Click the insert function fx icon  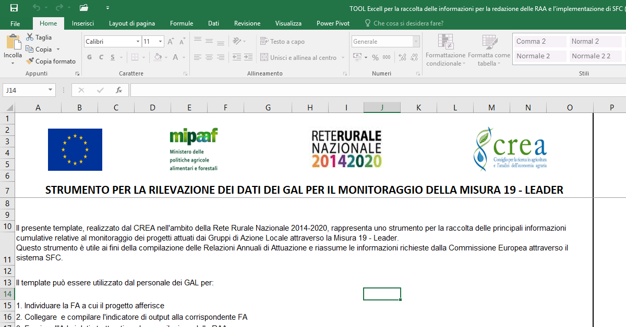[x=119, y=90]
